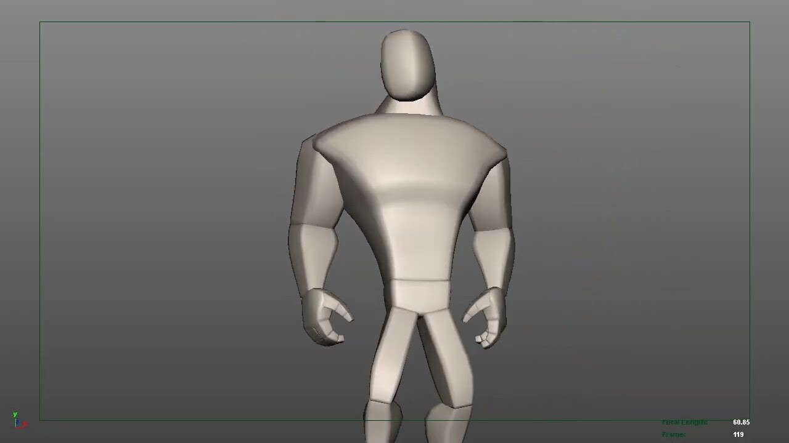The image size is (789, 443).
Task: Click the frame number 119
Action: 738,435
